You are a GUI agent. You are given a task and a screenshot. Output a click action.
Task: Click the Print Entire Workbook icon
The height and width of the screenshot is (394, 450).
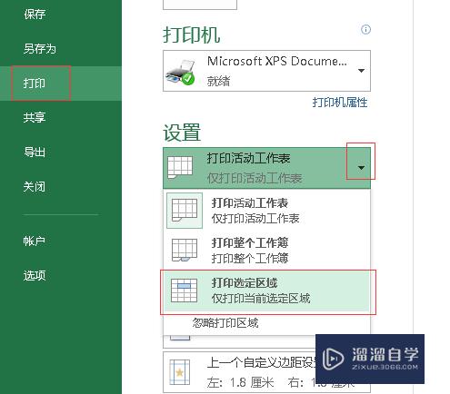185,251
